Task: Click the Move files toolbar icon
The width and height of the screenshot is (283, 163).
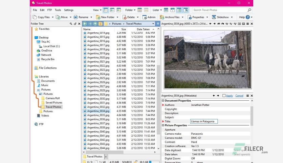Action: point(58,17)
